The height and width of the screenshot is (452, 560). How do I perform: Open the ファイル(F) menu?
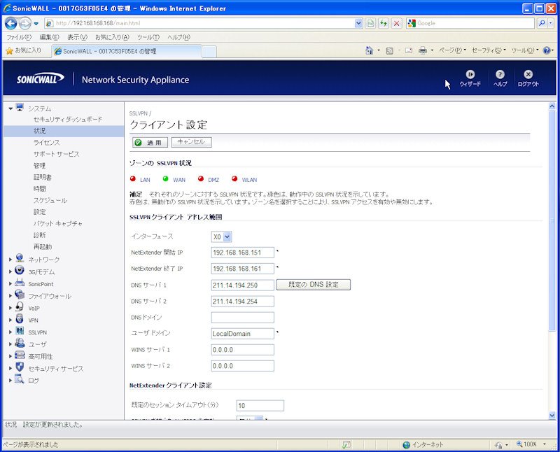click(19, 37)
